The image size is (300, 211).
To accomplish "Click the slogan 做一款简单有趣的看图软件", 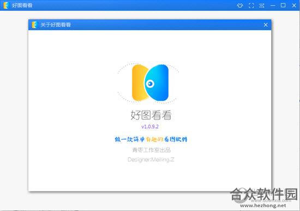I will click(x=151, y=139).
